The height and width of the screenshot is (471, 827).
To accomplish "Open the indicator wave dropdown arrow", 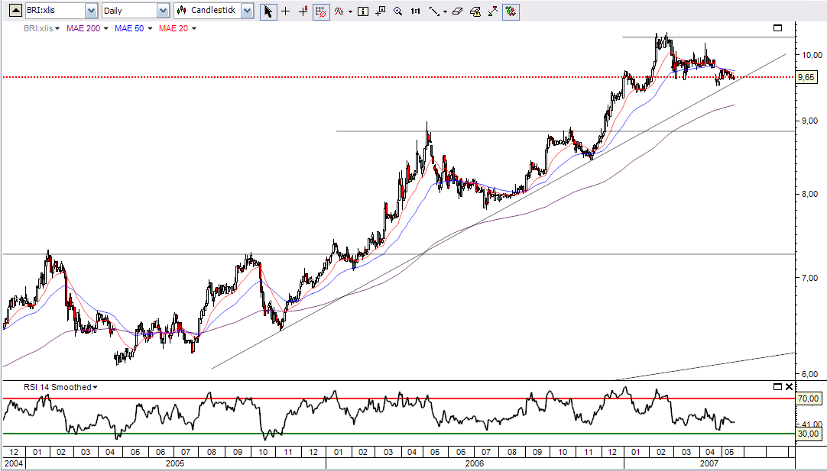I will coord(350,11).
